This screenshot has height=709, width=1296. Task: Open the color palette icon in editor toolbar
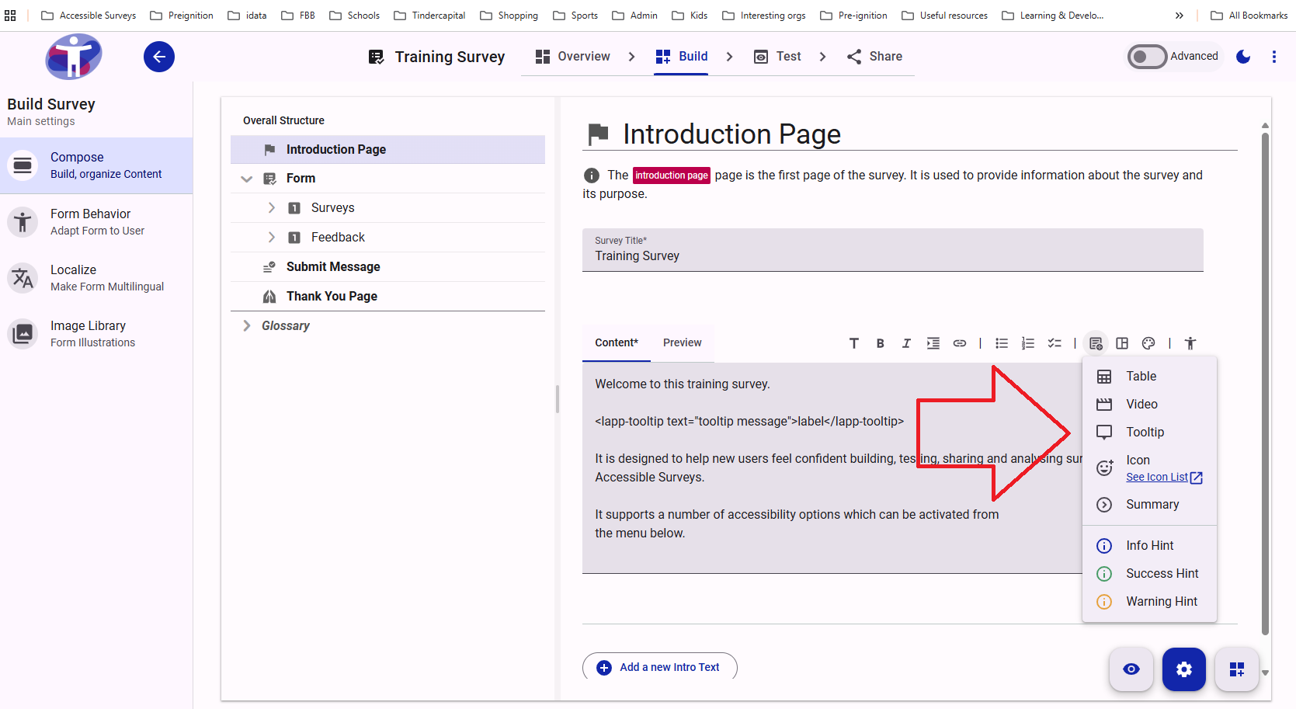click(1148, 343)
